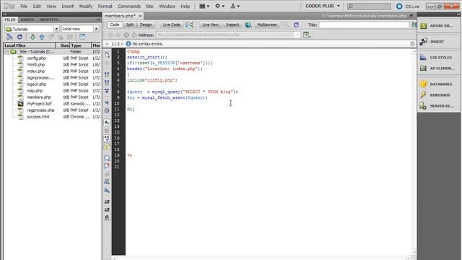Toggle Inspect mode
Screen dimensions: 462x260
click(x=232, y=25)
